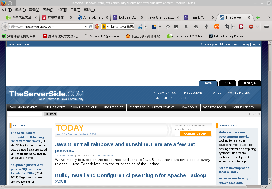Open JAVA IN THE CLOUD section

[84, 107]
